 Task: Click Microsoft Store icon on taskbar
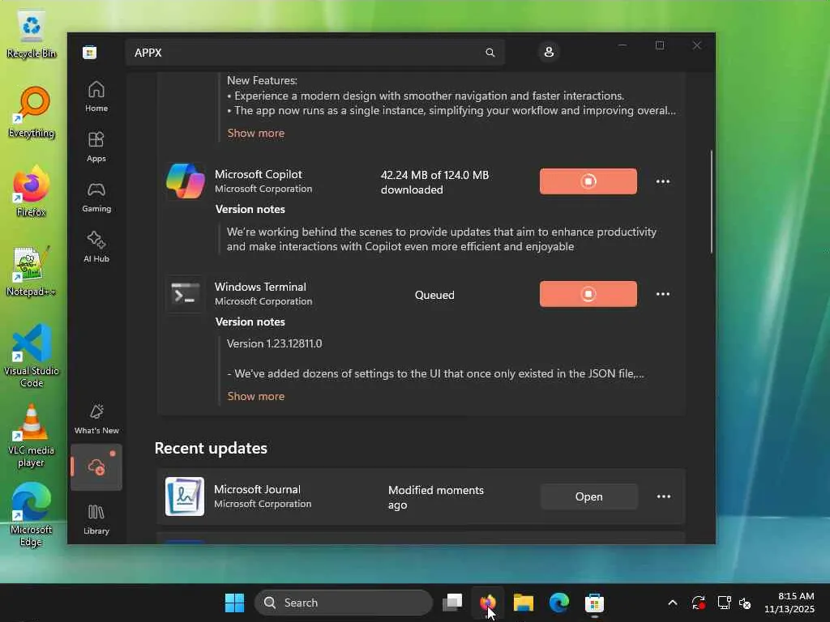pos(594,603)
